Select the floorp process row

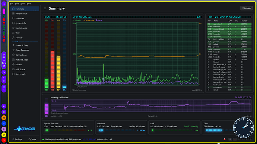229,54
